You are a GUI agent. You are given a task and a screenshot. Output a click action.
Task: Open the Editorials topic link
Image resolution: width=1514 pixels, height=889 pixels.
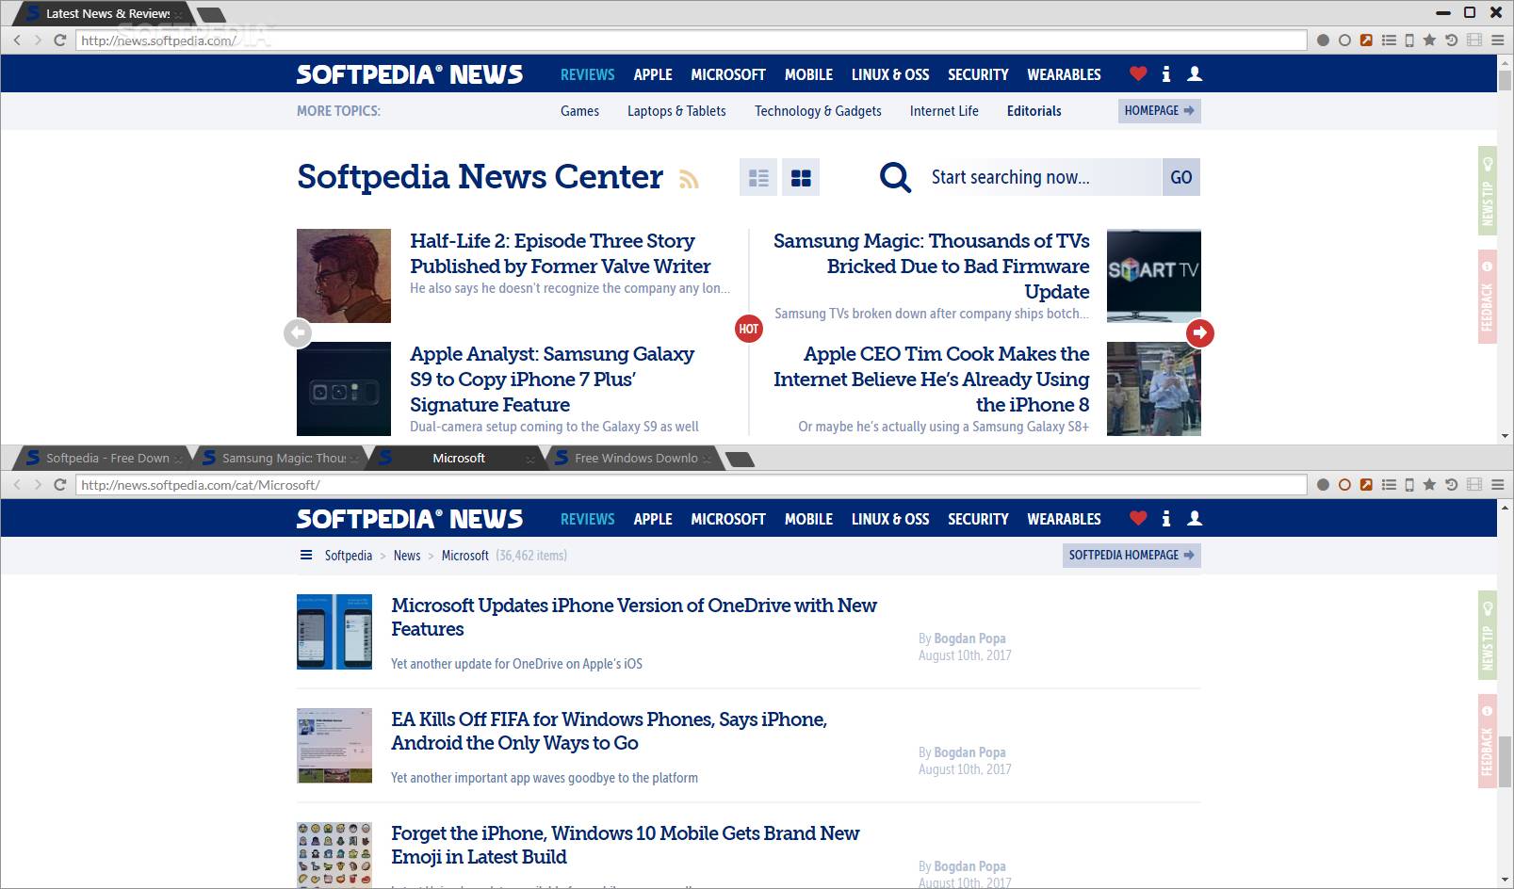point(1034,111)
